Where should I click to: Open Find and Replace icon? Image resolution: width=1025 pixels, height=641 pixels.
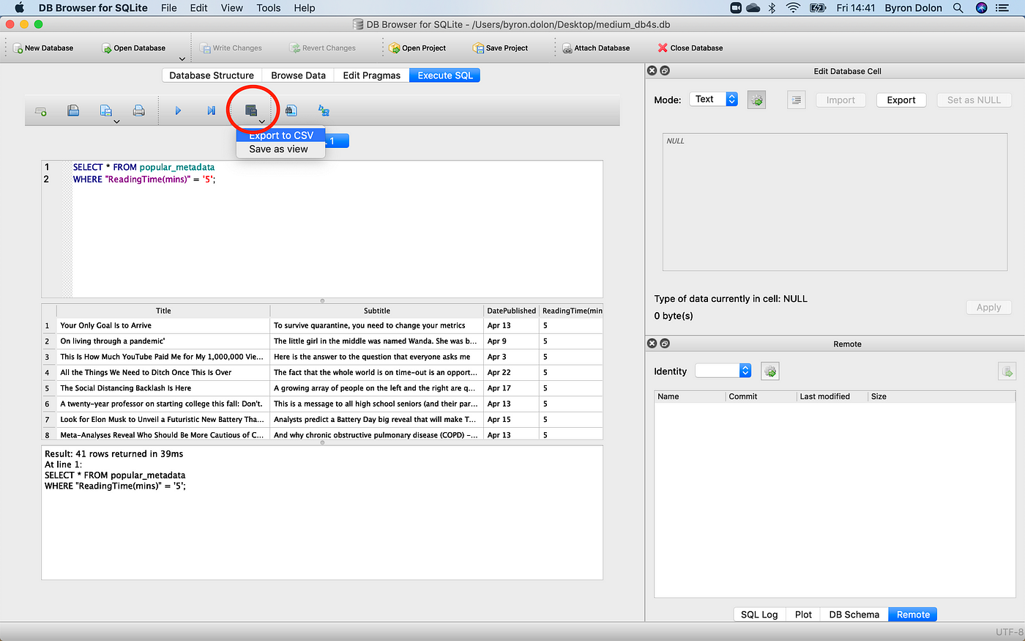point(324,111)
